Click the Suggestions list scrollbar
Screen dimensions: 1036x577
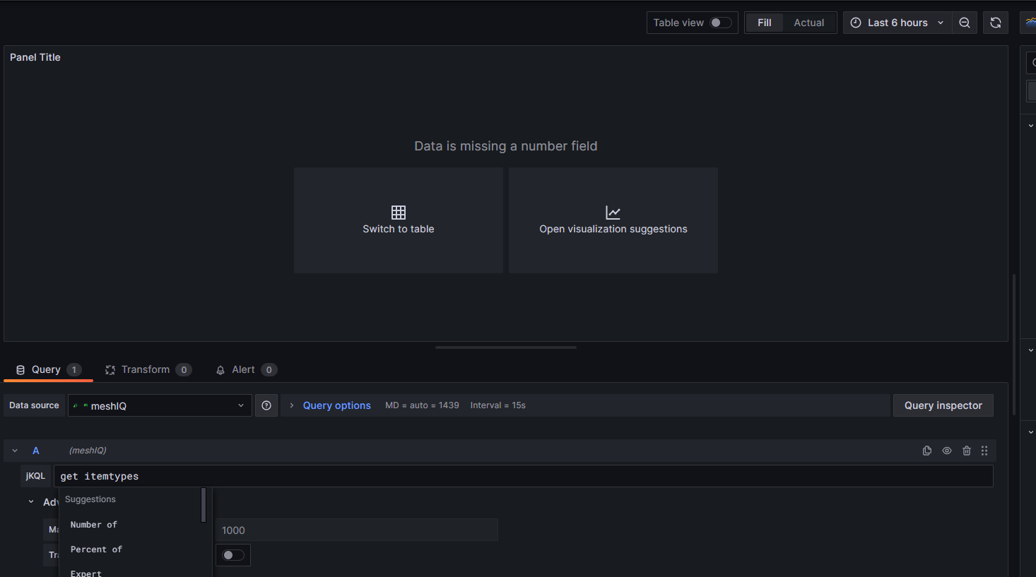coord(204,505)
